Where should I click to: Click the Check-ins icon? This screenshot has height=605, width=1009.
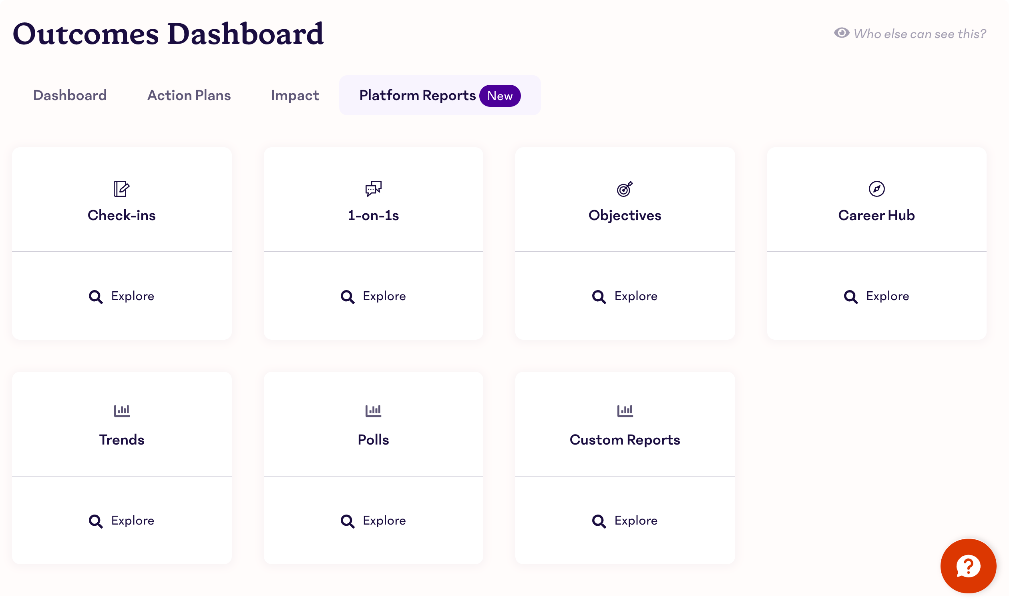tap(121, 189)
